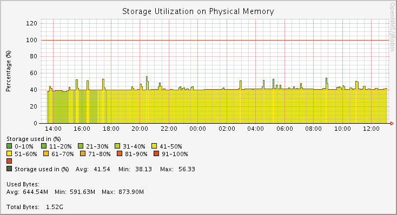Click the 61-70% legend color swatch
Screen dimensions: 397x215
point(46,153)
